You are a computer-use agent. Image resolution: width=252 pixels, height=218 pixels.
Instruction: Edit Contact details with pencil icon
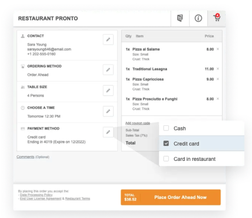[108, 39]
